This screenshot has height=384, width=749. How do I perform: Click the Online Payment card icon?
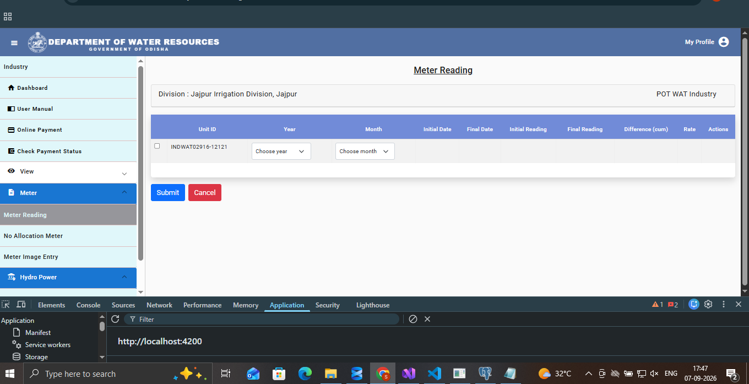[x=11, y=130]
